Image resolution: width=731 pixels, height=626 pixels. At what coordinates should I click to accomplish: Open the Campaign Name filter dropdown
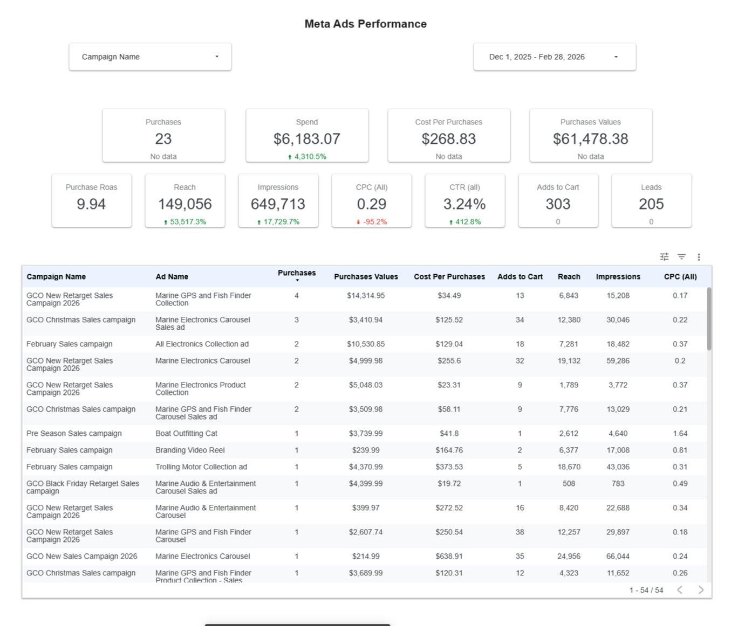point(150,57)
